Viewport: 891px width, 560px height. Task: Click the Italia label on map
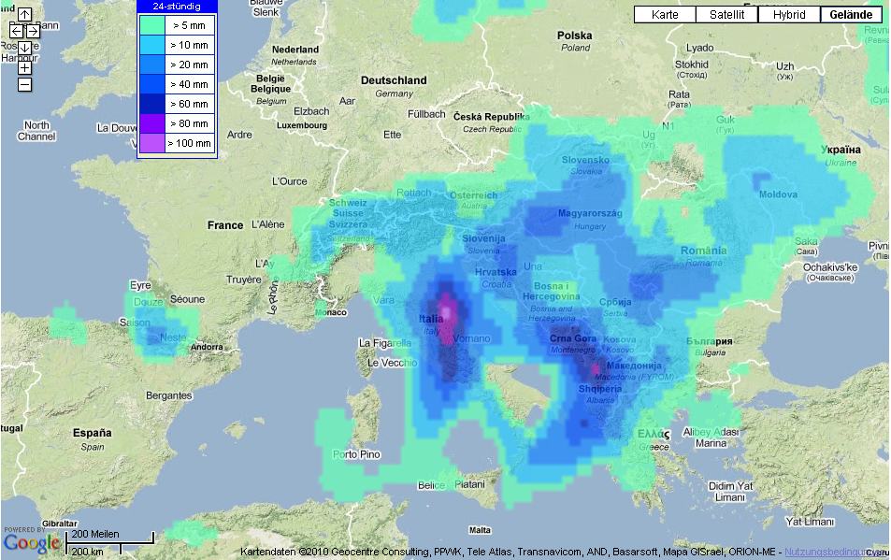[431, 320]
